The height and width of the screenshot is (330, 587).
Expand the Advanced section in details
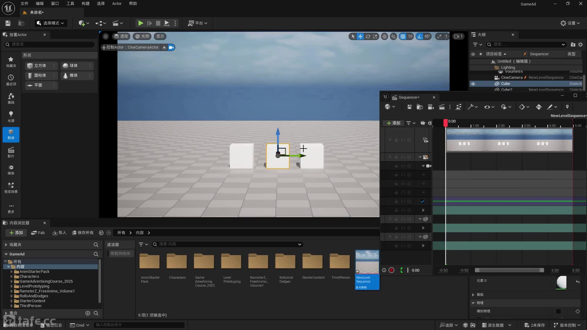click(473, 295)
